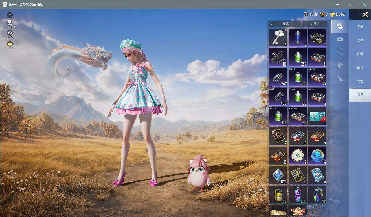Collapse the side menu with the arrow button
Viewport: 371px width, 217px height.
click(x=10, y=15)
